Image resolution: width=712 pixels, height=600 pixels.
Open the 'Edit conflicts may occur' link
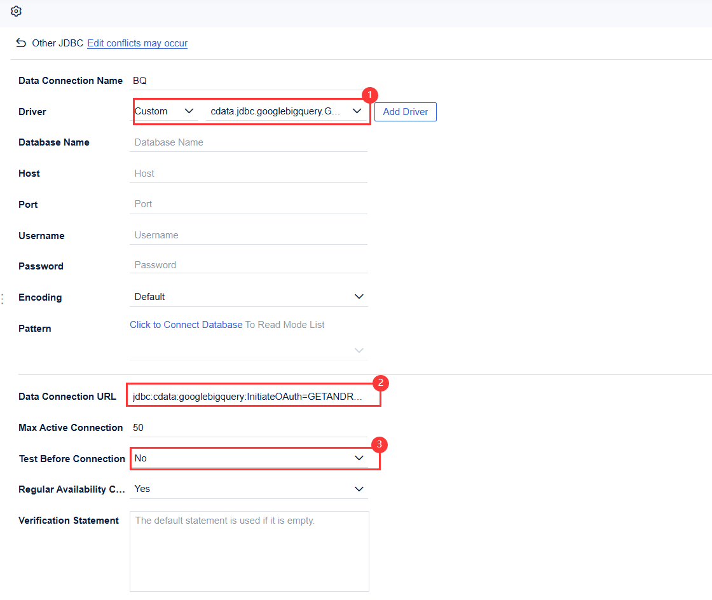[x=137, y=43]
